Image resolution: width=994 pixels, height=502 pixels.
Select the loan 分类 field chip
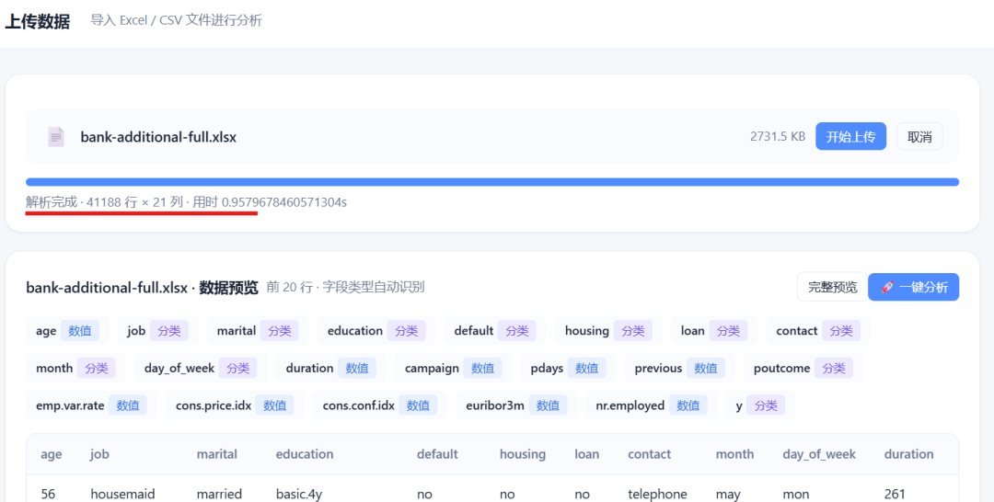tap(714, 330)
